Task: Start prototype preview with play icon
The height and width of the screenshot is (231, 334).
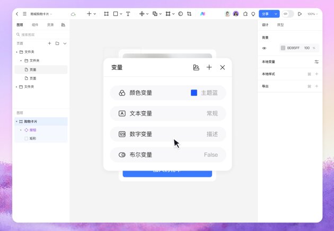Action: click(x=300, y=14)
